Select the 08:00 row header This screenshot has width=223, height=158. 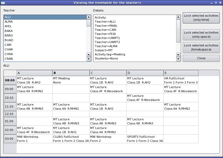[10, 81]
